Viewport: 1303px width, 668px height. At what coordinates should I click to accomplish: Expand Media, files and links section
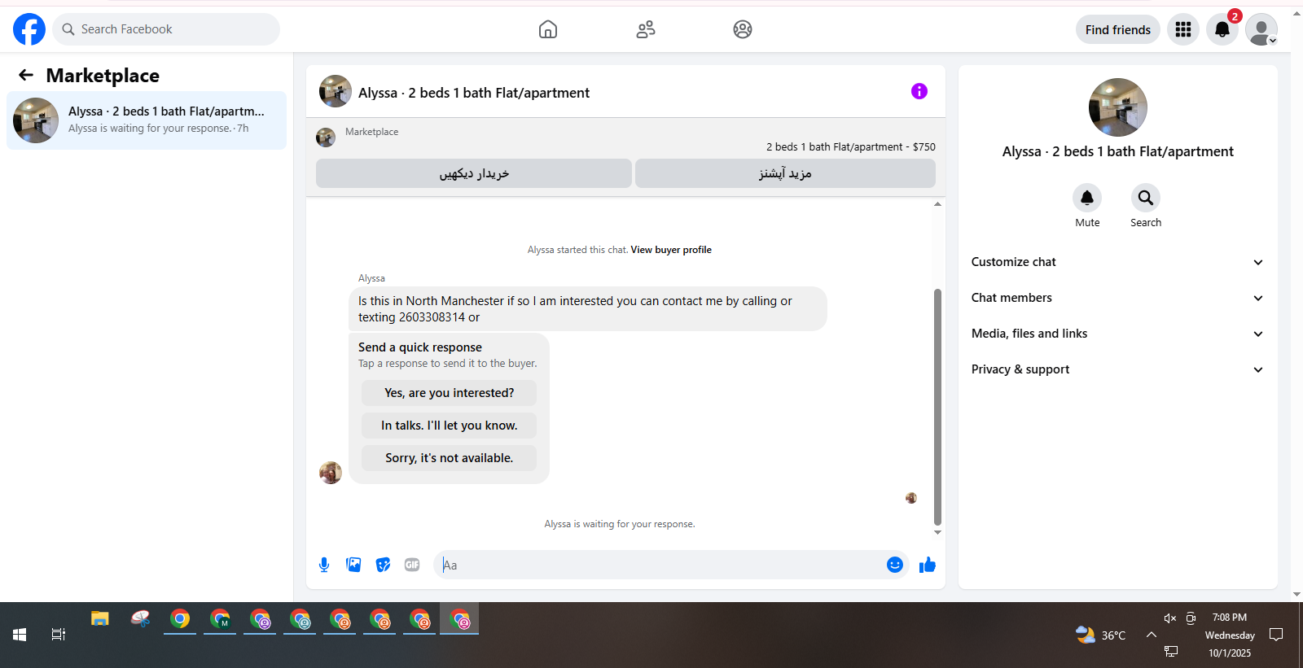[1117, 334]
